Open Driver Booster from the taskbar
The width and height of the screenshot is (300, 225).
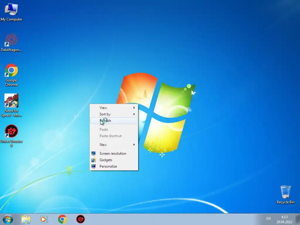tap(80, 219)
